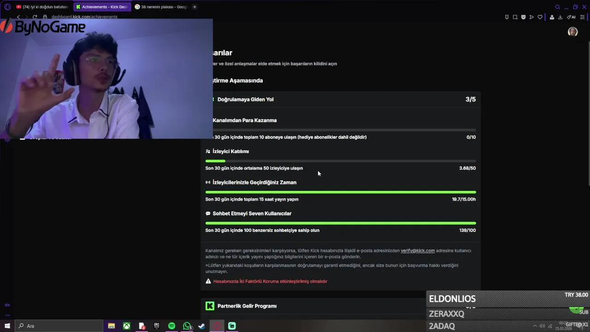Click the search tabs magnifier icon
This screenshot has width=590, height=332.
[557, 7]
